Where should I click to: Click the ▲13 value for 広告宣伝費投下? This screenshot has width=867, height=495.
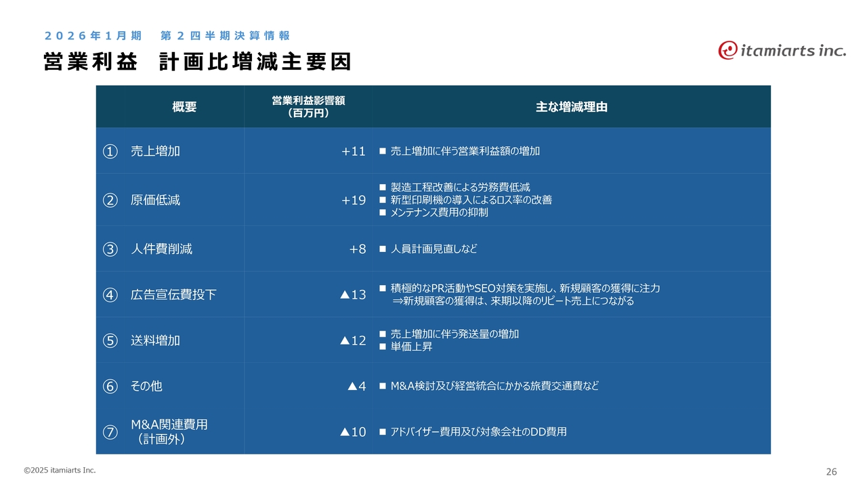352,295
